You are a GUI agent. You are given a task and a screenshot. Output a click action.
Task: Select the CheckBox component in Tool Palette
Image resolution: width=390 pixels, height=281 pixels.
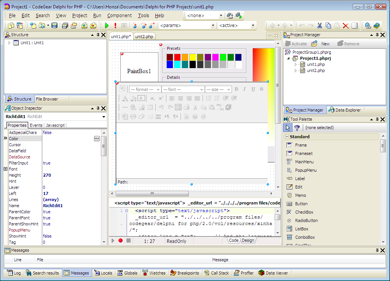click(x=304, y=212)
